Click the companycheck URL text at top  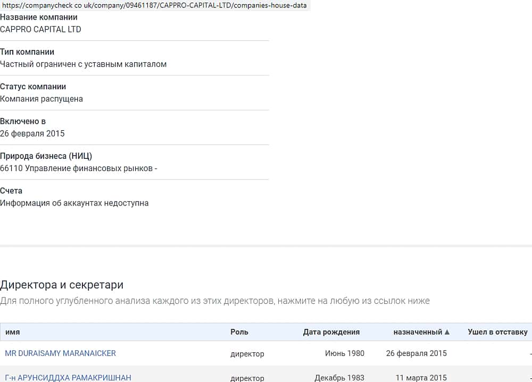click(x=154, y=5)
